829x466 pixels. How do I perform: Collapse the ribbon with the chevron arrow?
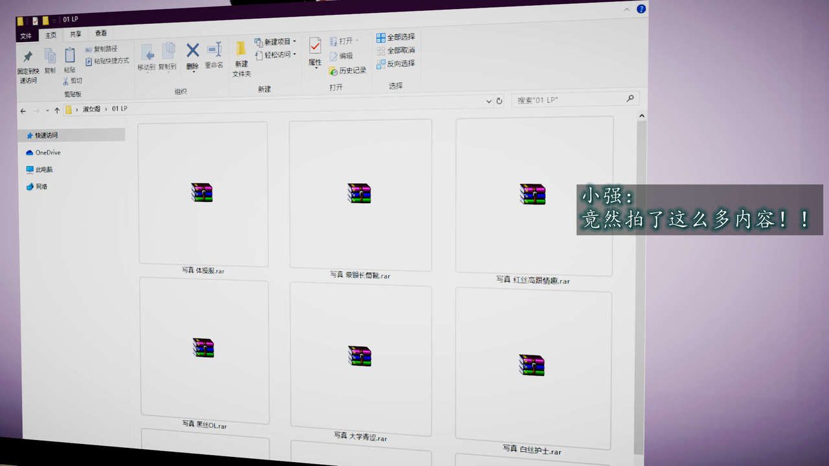627,10
